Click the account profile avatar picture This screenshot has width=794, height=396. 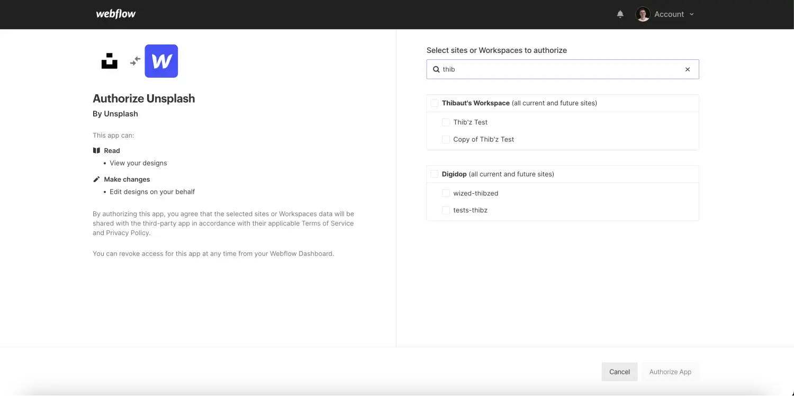pos(643,14)
